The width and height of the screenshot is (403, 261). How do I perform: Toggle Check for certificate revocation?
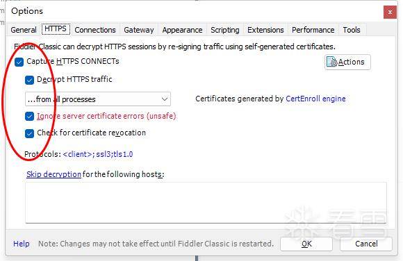tap(30, 133)
